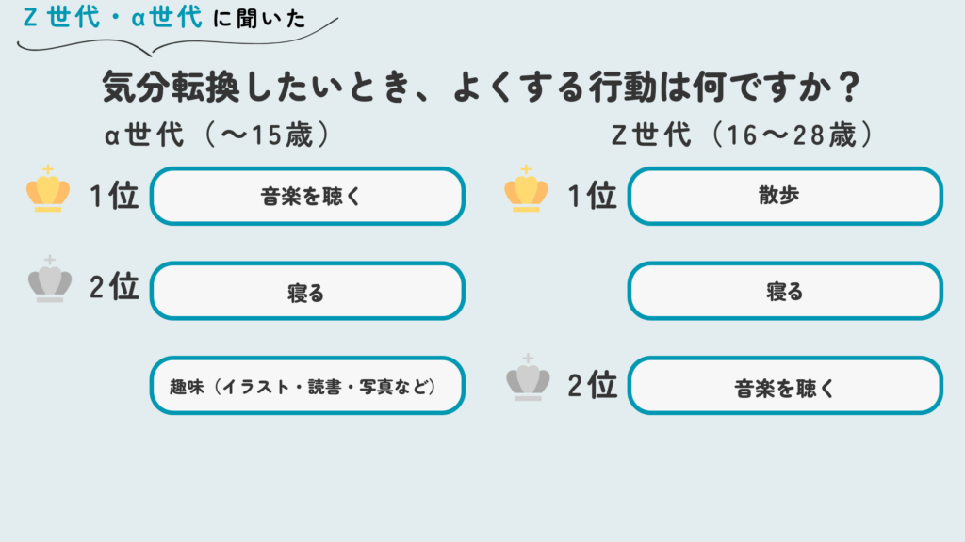965x542 pixels.
Task: Click the Z世代(16〜28歳) column heading
Action: [x=743, y=136]
